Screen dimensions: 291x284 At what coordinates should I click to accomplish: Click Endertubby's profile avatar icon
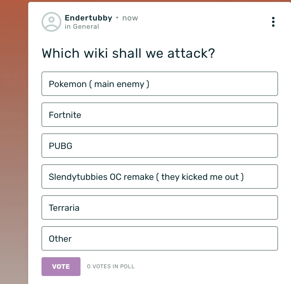tap(51, 22)
